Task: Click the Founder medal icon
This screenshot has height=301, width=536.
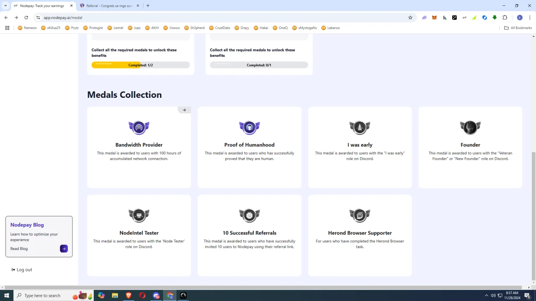Action: 470,128
